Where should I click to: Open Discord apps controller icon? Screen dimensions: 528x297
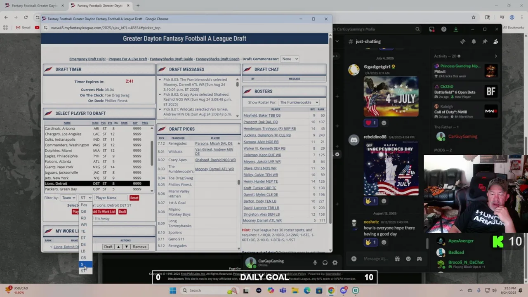[x=419, y=259]
